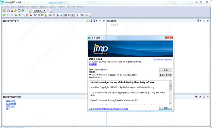212x128 pixels.
Task: Open the 文件(F) menu
Action: (6, 6)
